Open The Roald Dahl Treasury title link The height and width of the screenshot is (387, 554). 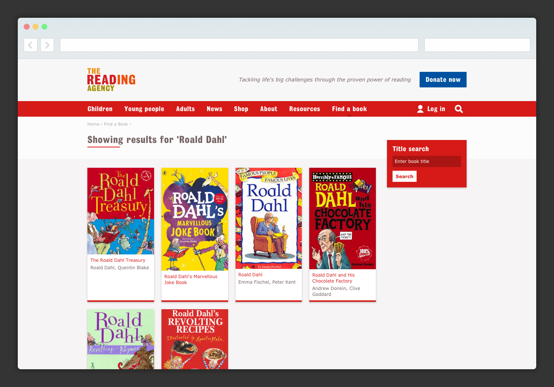[x=118, y=260]
